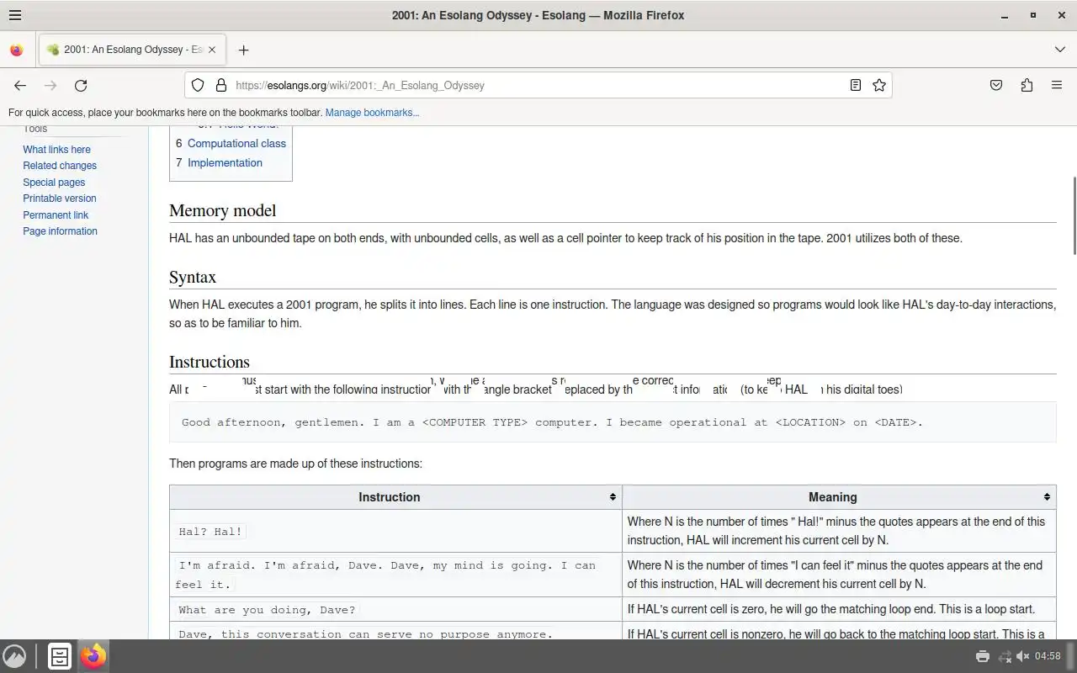Bookmark this page with the star icon
The image size is (1077, 673).
tap(879, 85)
